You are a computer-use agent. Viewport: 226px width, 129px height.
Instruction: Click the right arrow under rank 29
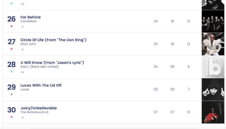(x=11, y=94)
